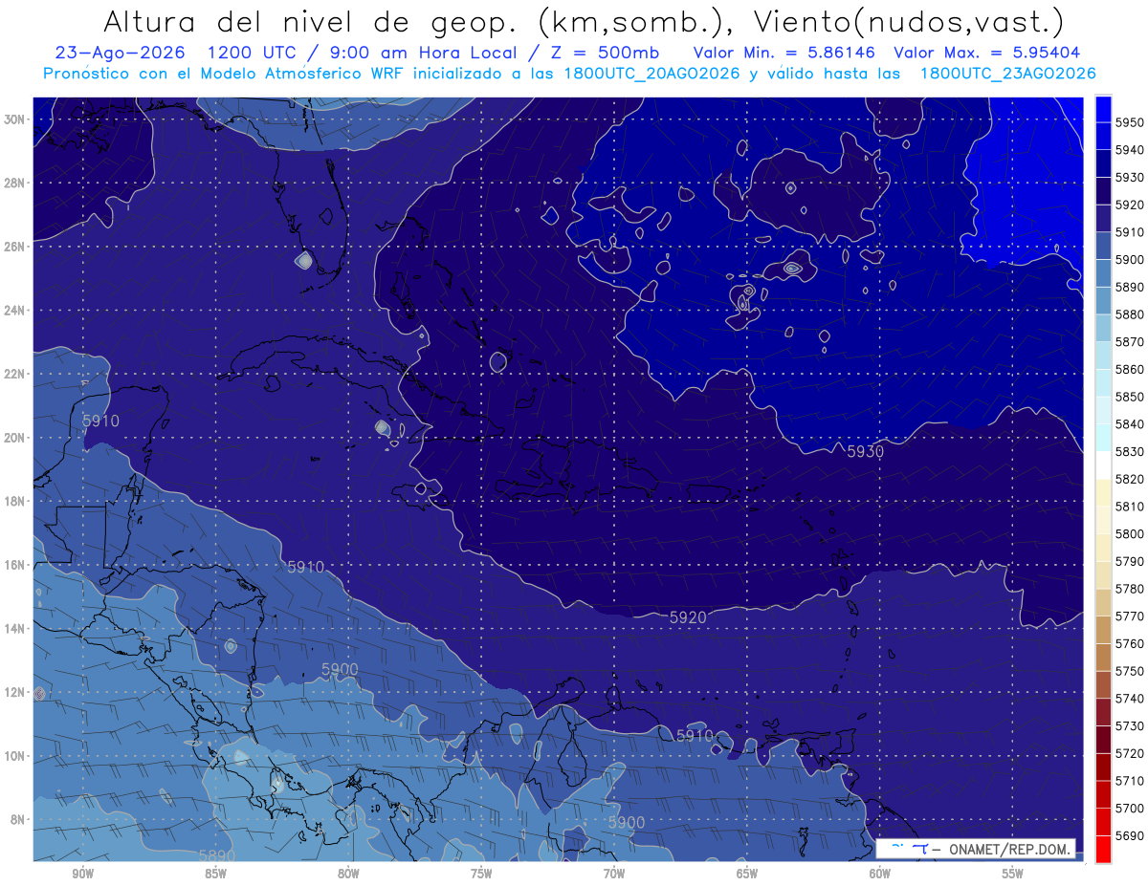The image size is (1148, 886).
Task: Click the 18N latitude axis label
Action: pyautogui.click(x=15, y=501)
